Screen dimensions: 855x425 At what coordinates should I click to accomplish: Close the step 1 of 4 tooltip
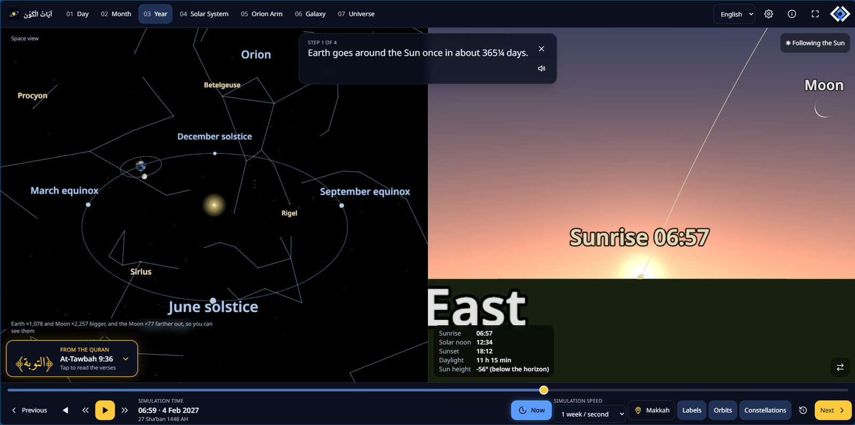541,49
